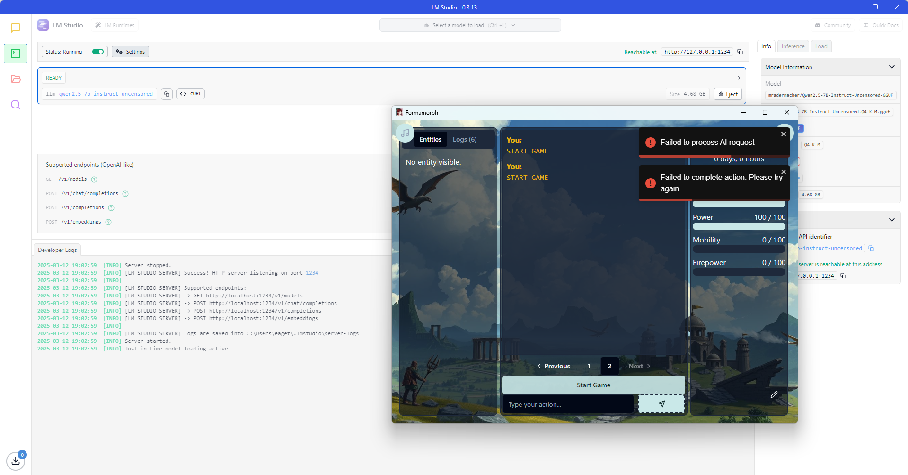This screenshot has width=908, height=475.
Task: Toggle music icon in Formamorph window
Action: [x=405, y=133]
